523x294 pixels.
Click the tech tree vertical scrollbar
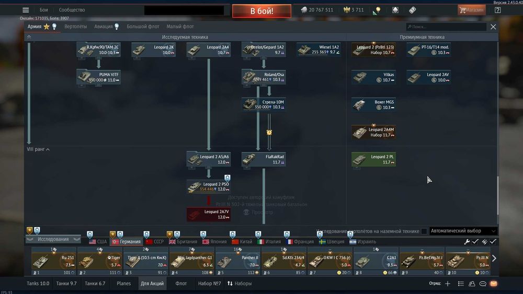pos(497,195)
